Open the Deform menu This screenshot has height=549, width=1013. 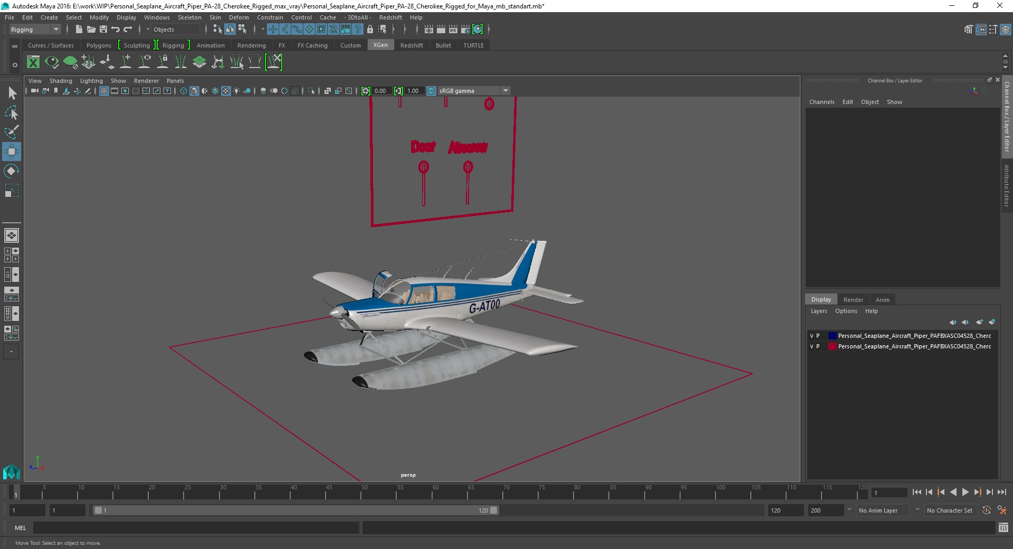click(238, 17)
